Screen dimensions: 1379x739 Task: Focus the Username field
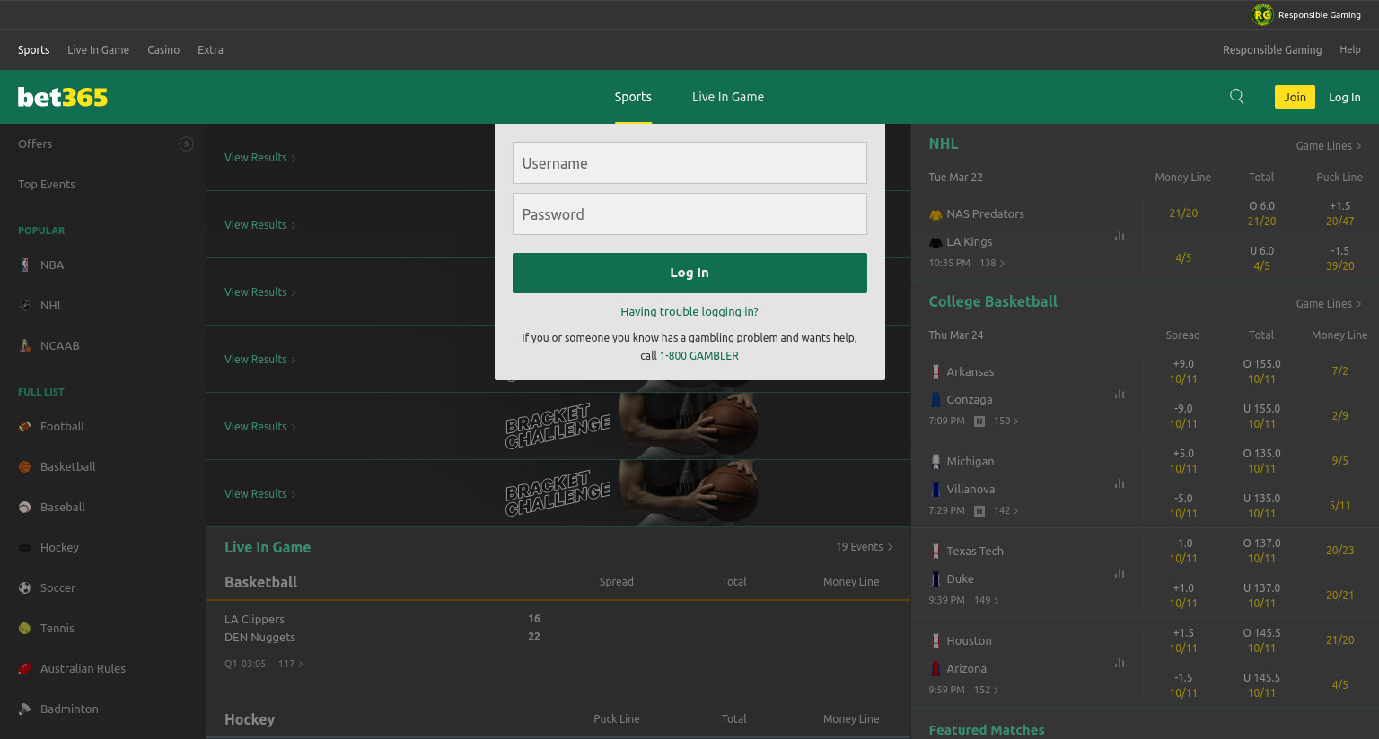pos(689,162)
